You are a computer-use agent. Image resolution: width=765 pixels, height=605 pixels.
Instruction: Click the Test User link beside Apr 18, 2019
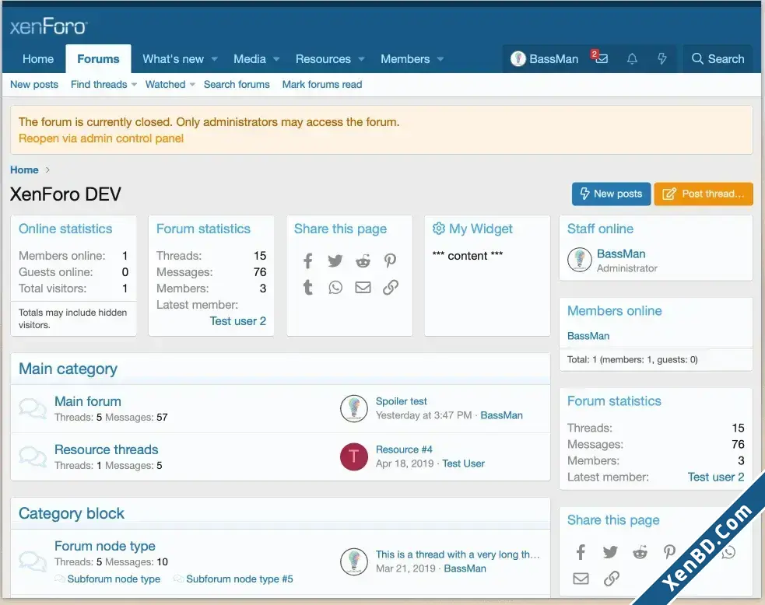point(464,463)
